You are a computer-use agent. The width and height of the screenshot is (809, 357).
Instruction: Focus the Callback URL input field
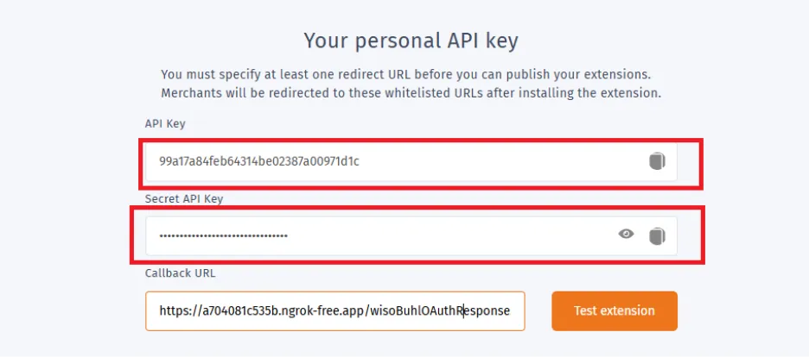click(x=334, y=310)
